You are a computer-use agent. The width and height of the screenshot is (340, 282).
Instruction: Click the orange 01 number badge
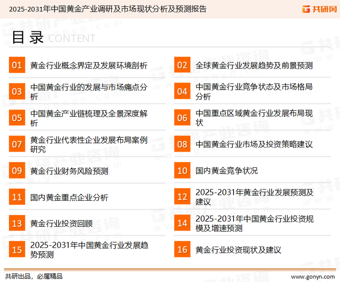[x=17, y=65]
